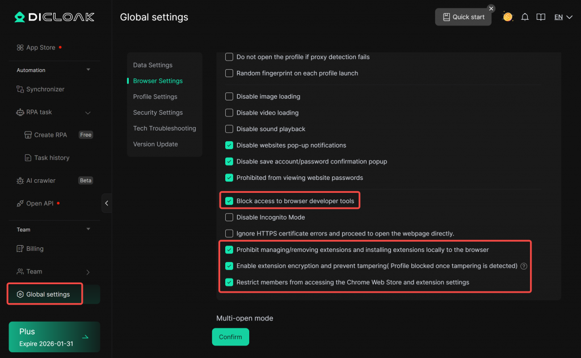The image size is (581, 358).
Task: Open the Synchronizer sidebar item
Action: point(45,89)
